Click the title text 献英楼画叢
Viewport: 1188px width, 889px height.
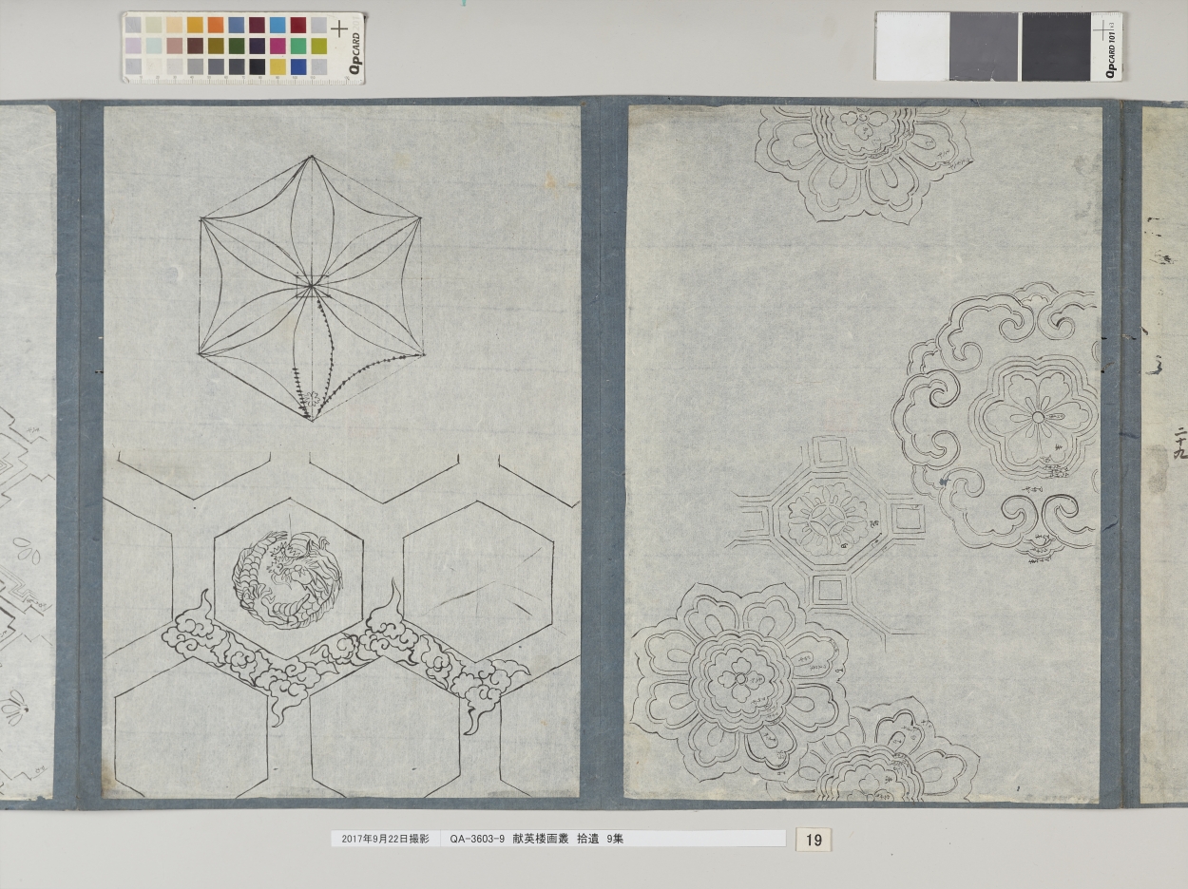click(x=540, y=840)
